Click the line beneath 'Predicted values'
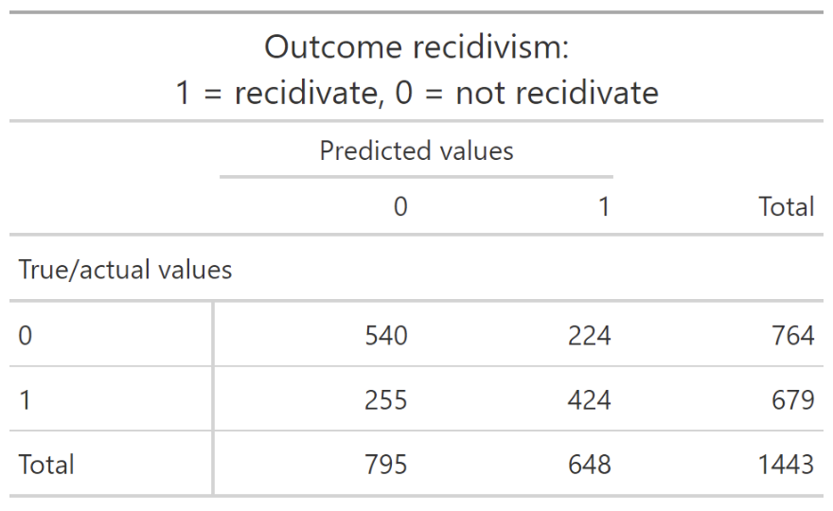This screenshot has height=511, width=833. click(416, 177)
